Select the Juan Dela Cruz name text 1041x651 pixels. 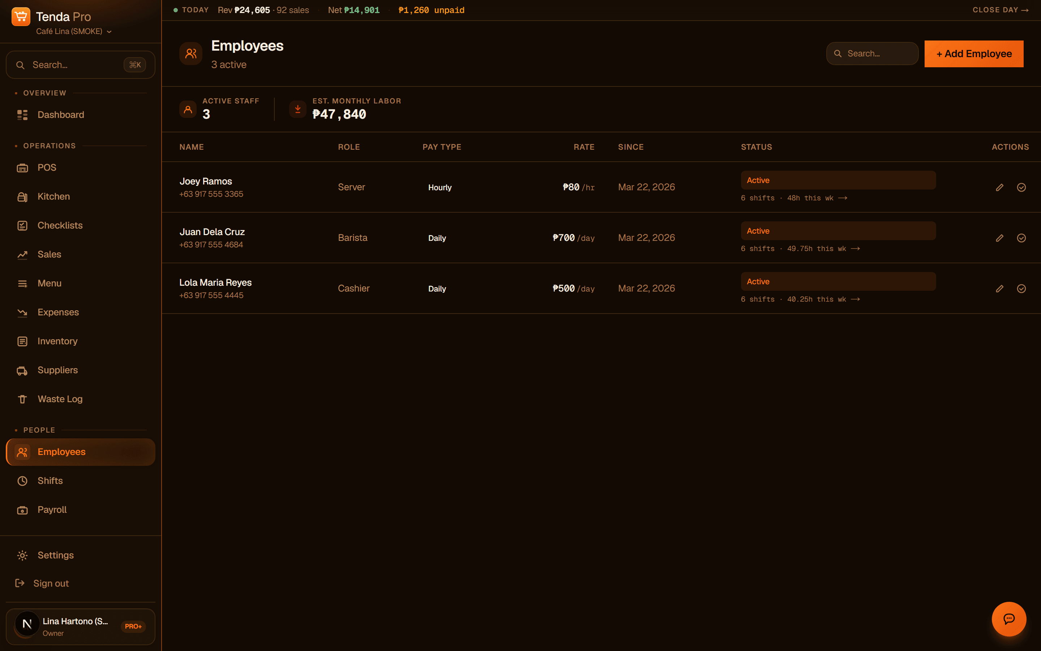coord(212,231)
